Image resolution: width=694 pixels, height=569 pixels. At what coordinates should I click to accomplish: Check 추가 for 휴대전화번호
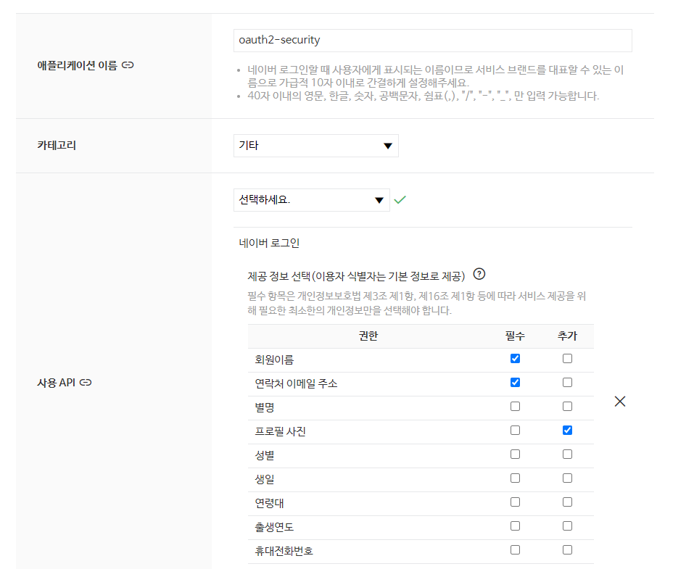click(x=567, y=549)
